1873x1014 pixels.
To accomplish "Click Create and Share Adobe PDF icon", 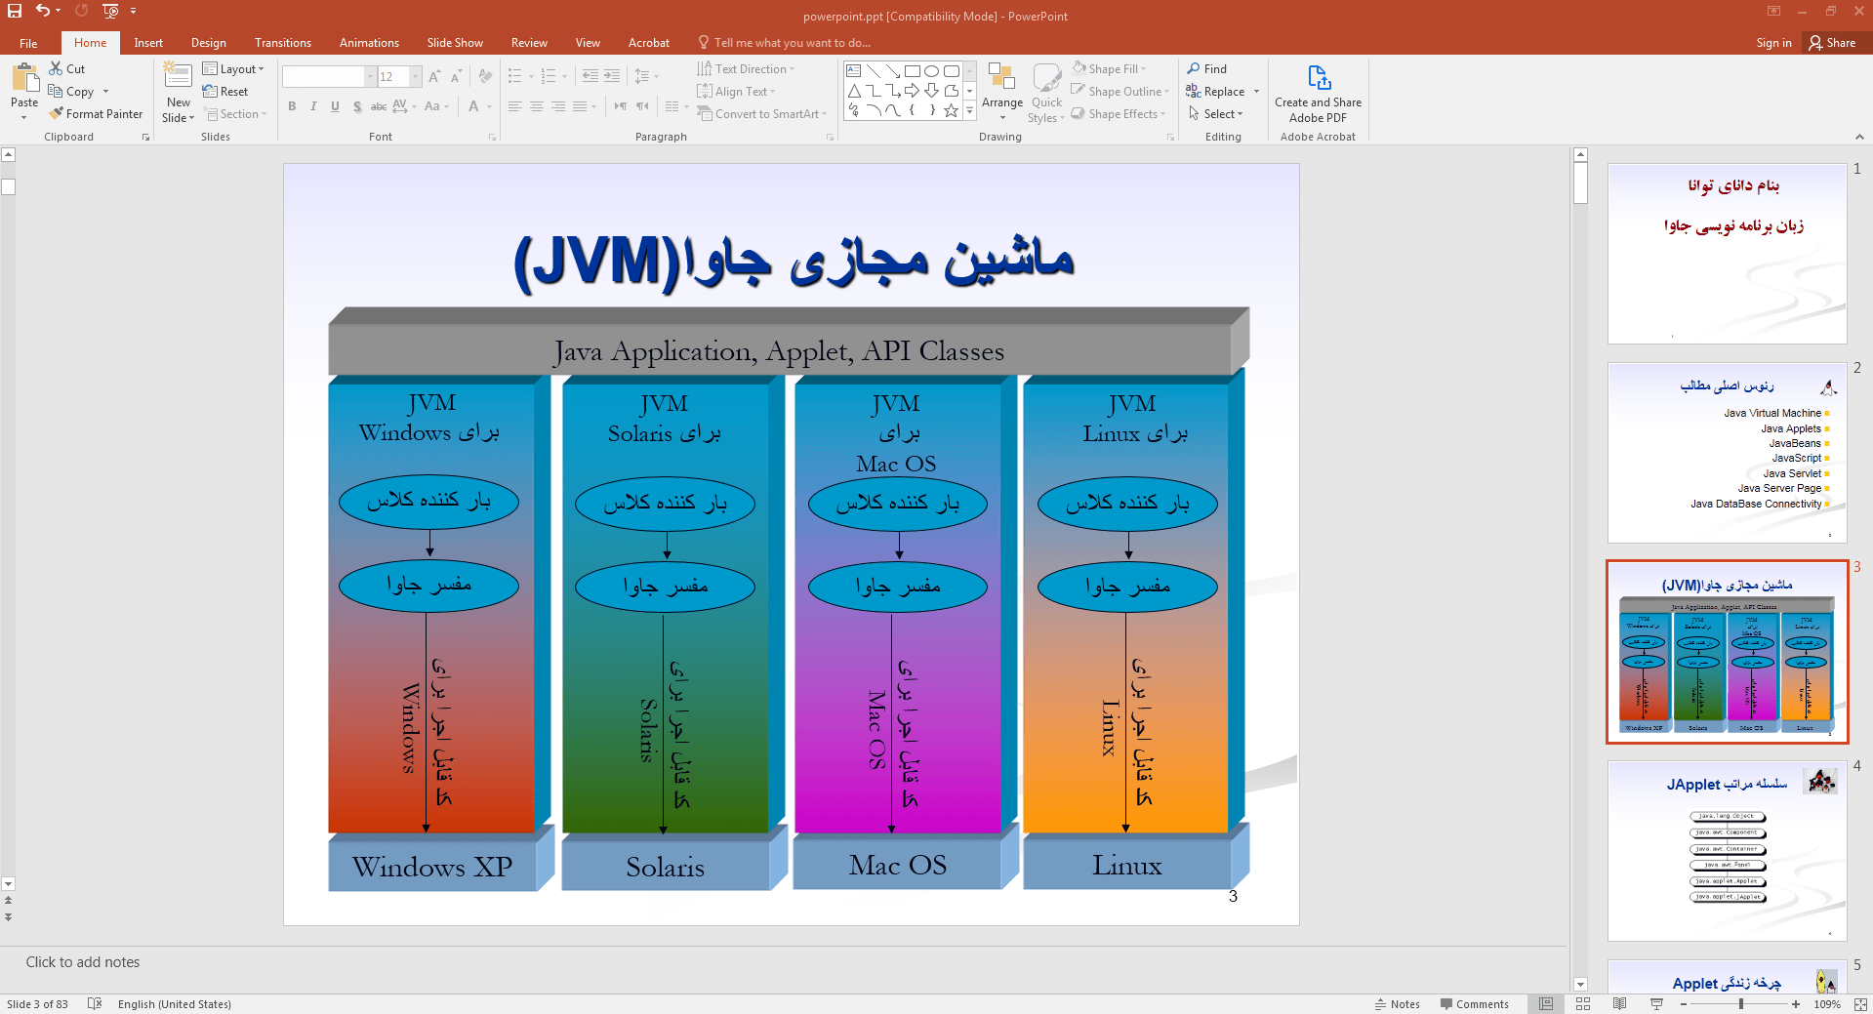I will 1319,77.
